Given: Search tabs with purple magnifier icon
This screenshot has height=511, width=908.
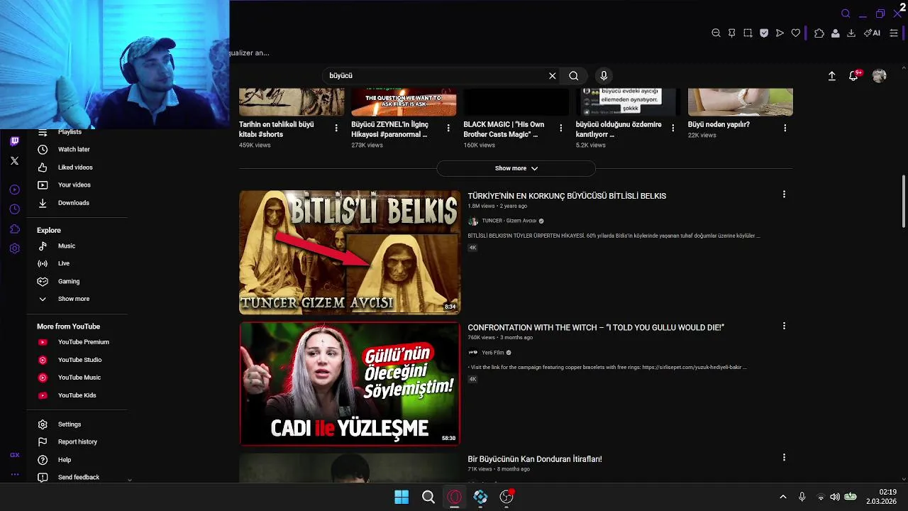Looking at the screenshot, I should [x=846, y=13].
